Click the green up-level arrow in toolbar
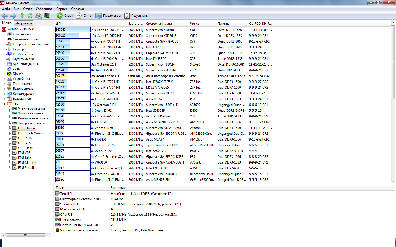Image resolution: width=396 pixels, height=247 pixels. tap(22, 16)
